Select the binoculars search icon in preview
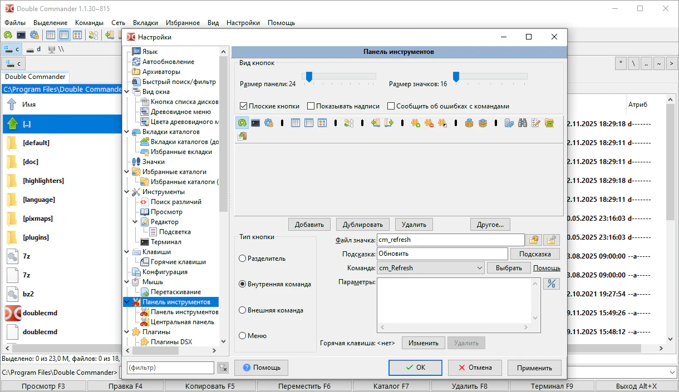 522,123
